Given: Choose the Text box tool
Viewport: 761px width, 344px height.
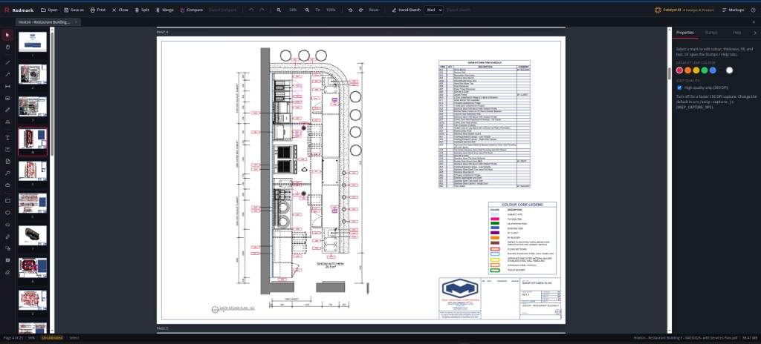Looking at the screenshot, I should click(x=7, y=149).
